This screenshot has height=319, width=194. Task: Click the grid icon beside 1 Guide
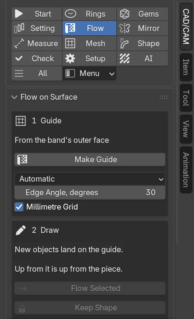pos(20,121)
